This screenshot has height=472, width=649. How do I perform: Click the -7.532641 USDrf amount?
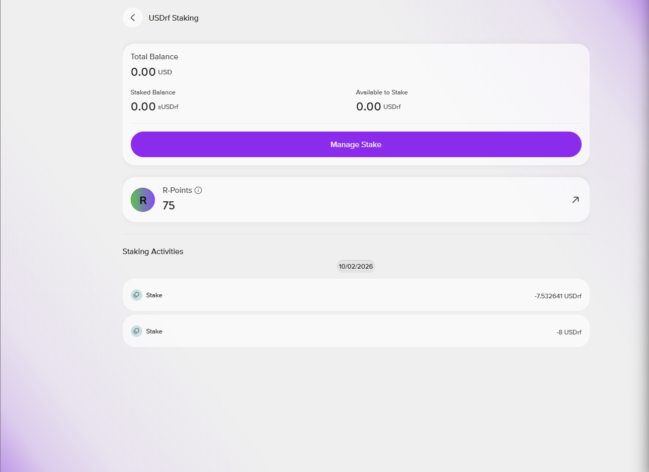coord(558,296)
